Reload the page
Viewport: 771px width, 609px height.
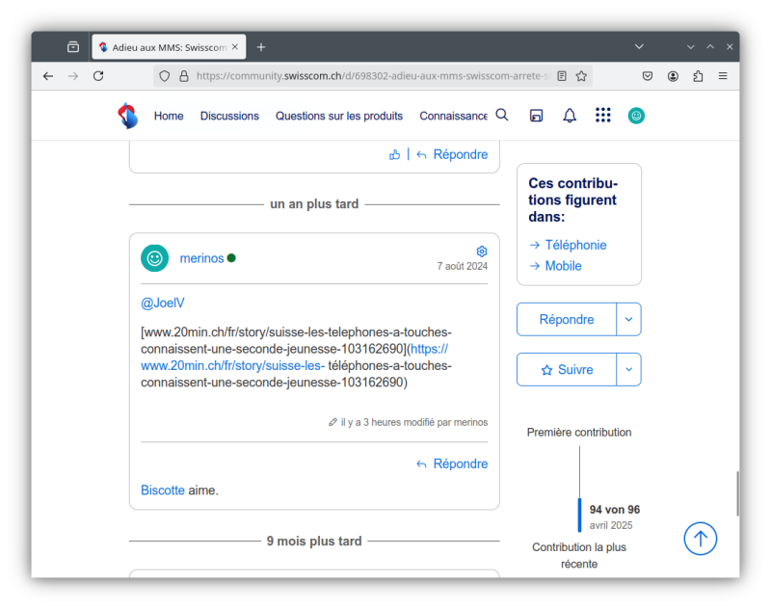click(98, 76)
